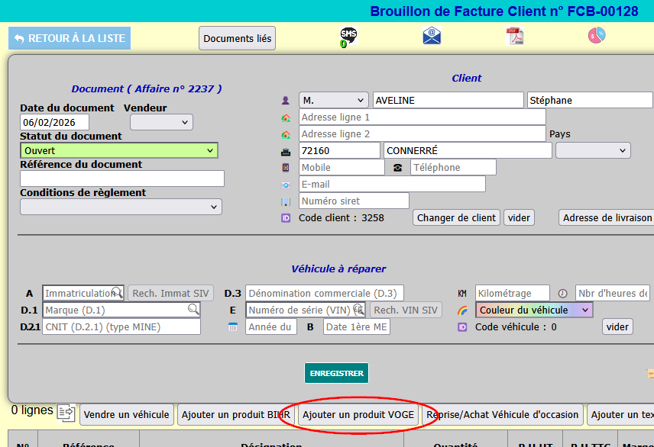Click the ENREGISTRER button
The image size is (654, 447).
tap(336, 373)
